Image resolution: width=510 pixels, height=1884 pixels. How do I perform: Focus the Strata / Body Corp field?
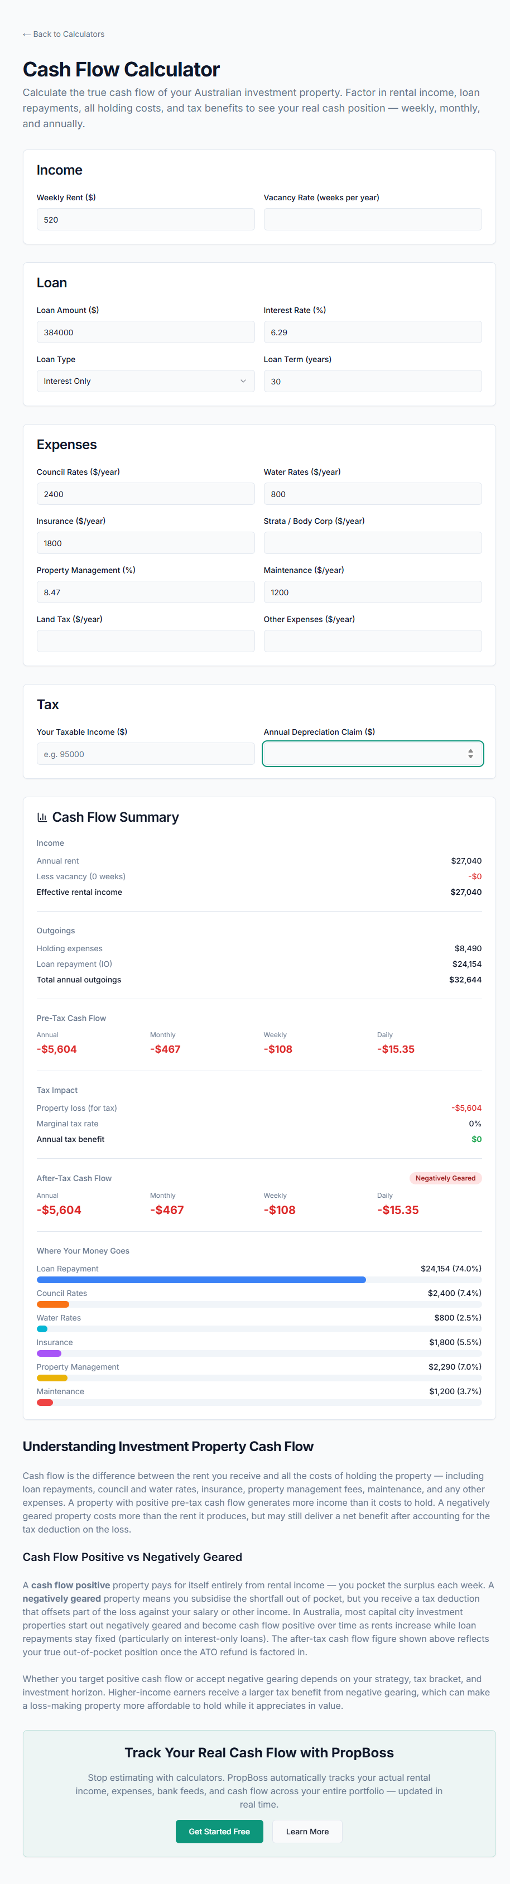click(x=372, y=543)
